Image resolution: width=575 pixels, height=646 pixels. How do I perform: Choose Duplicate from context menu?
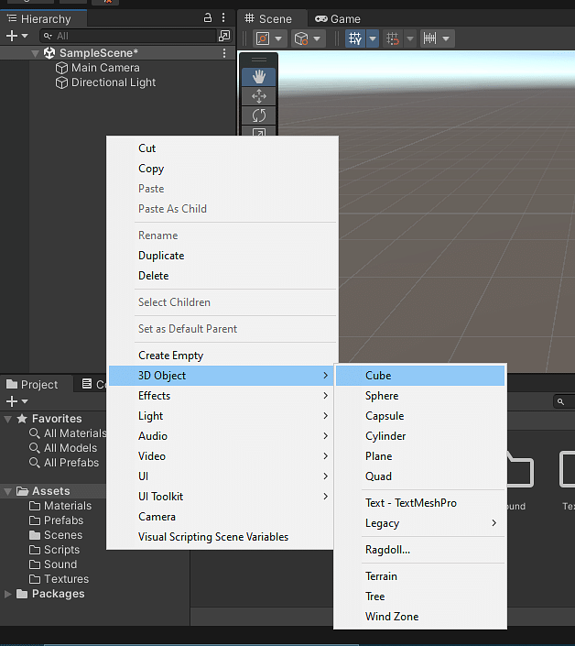click(222, 256)
